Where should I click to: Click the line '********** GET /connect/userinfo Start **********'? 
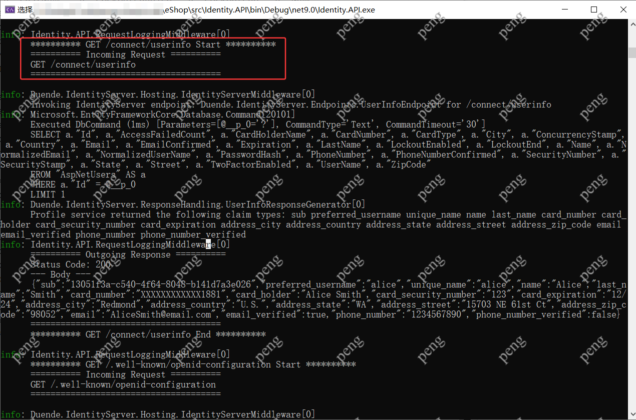153,44
